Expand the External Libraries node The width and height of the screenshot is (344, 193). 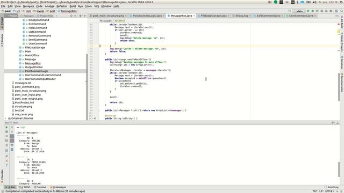(5, 118)
